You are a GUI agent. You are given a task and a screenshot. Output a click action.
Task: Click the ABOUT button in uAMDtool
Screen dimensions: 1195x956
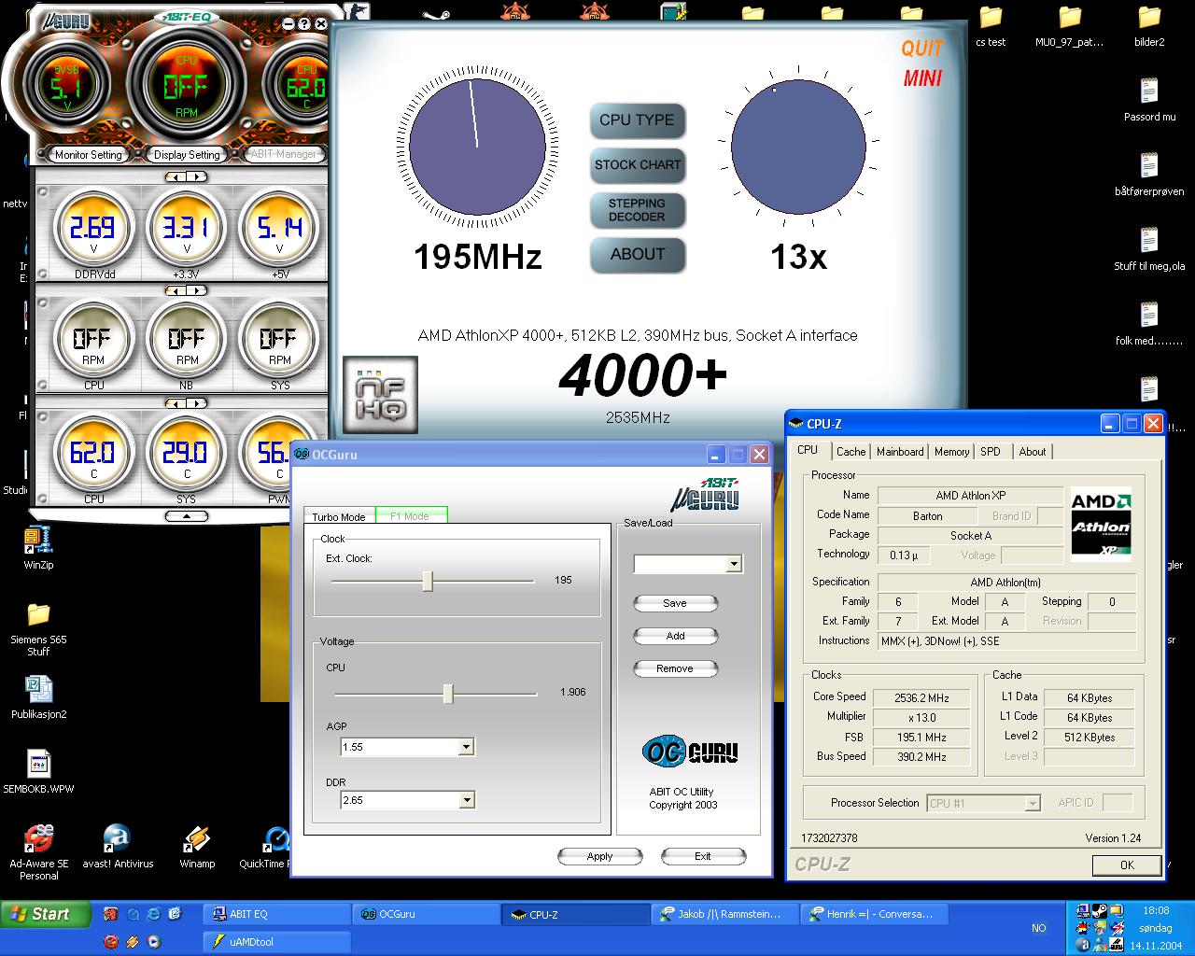[x=638, y=255]
